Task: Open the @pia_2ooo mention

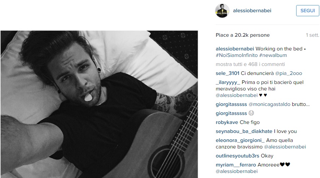Action: coord(288,74)
